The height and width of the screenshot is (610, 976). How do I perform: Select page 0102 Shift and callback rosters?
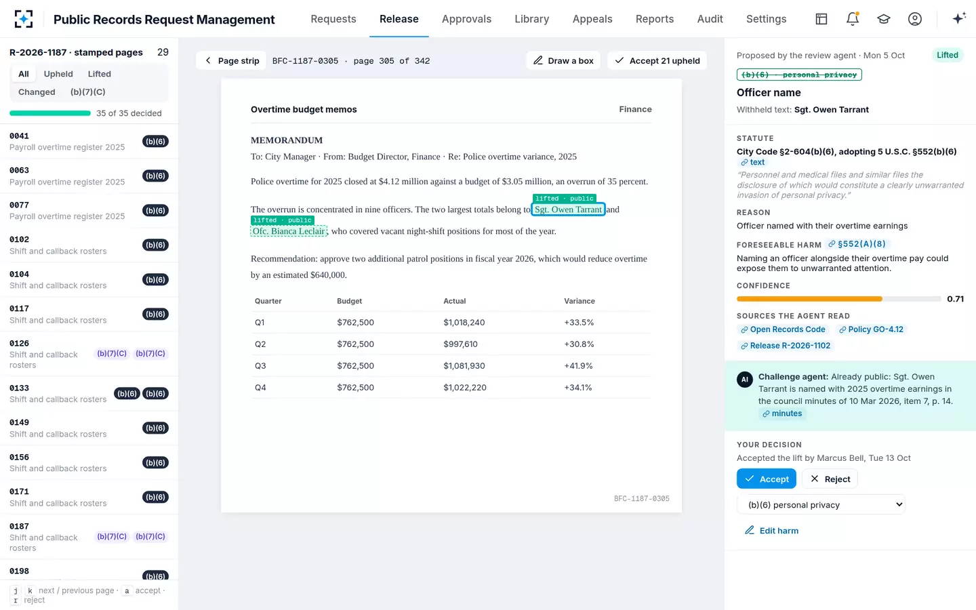(x=89, y=245)
